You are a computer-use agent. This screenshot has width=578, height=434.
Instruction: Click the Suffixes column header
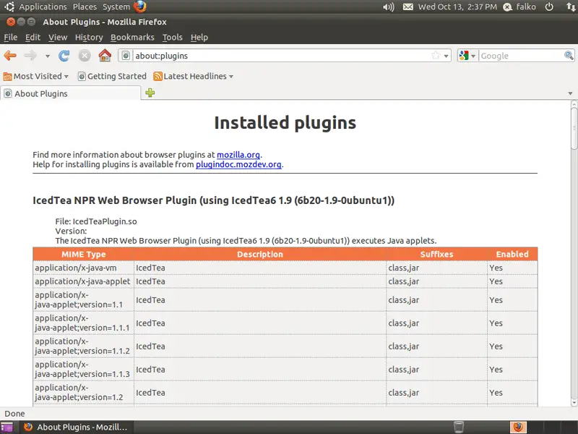(436, 255)
